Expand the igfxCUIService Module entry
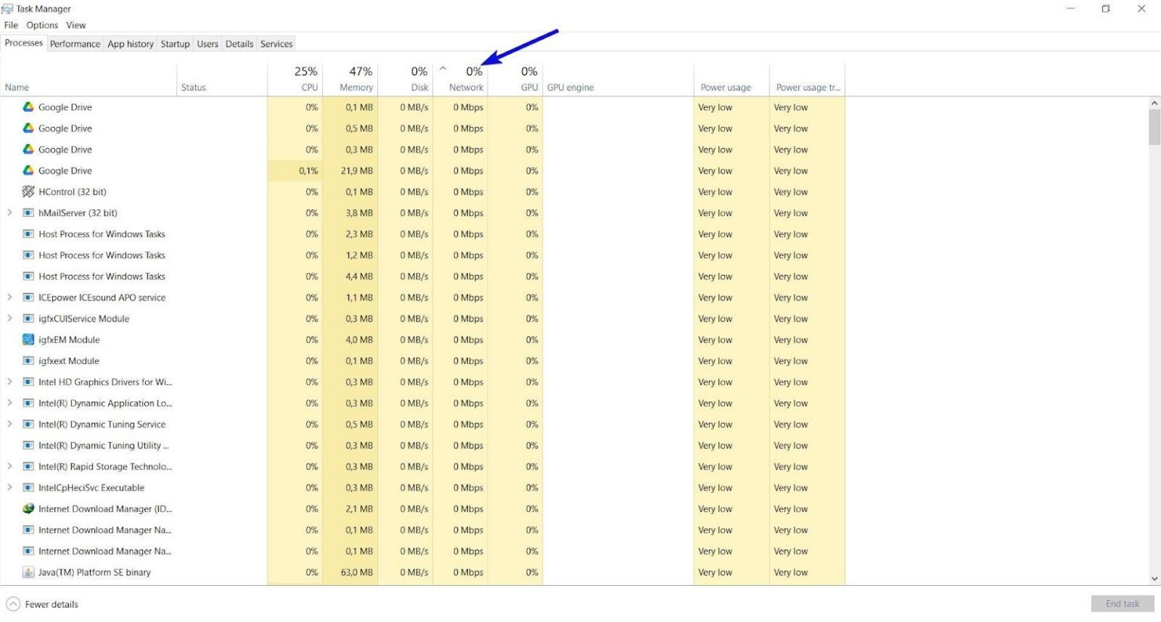 click(10, 319)
